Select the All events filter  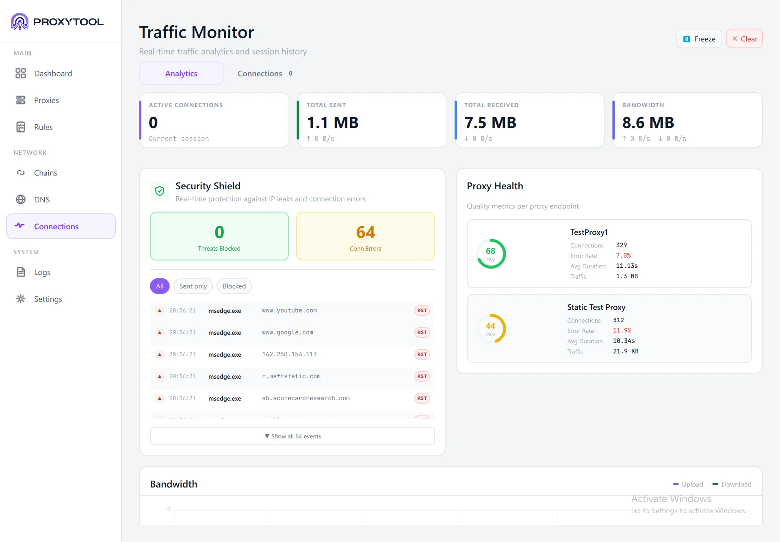click(160, 286)
